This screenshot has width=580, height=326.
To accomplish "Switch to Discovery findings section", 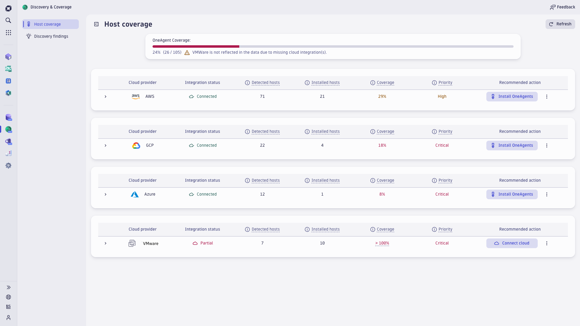I will coord(51,36).
